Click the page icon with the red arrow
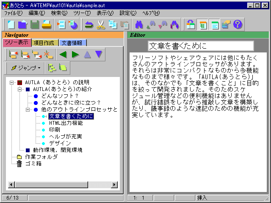This screenshot has height=203, width=271. (x=61, y=25)
